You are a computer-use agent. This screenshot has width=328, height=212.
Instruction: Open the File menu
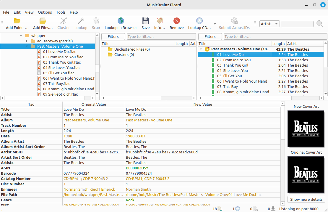point(6,12)
